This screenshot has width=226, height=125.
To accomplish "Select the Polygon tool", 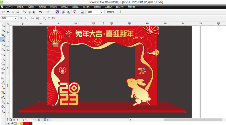I will point(3,64).
